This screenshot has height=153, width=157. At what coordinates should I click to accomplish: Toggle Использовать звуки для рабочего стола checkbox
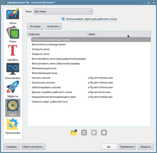pyautogui.click(x=63, y=19)
